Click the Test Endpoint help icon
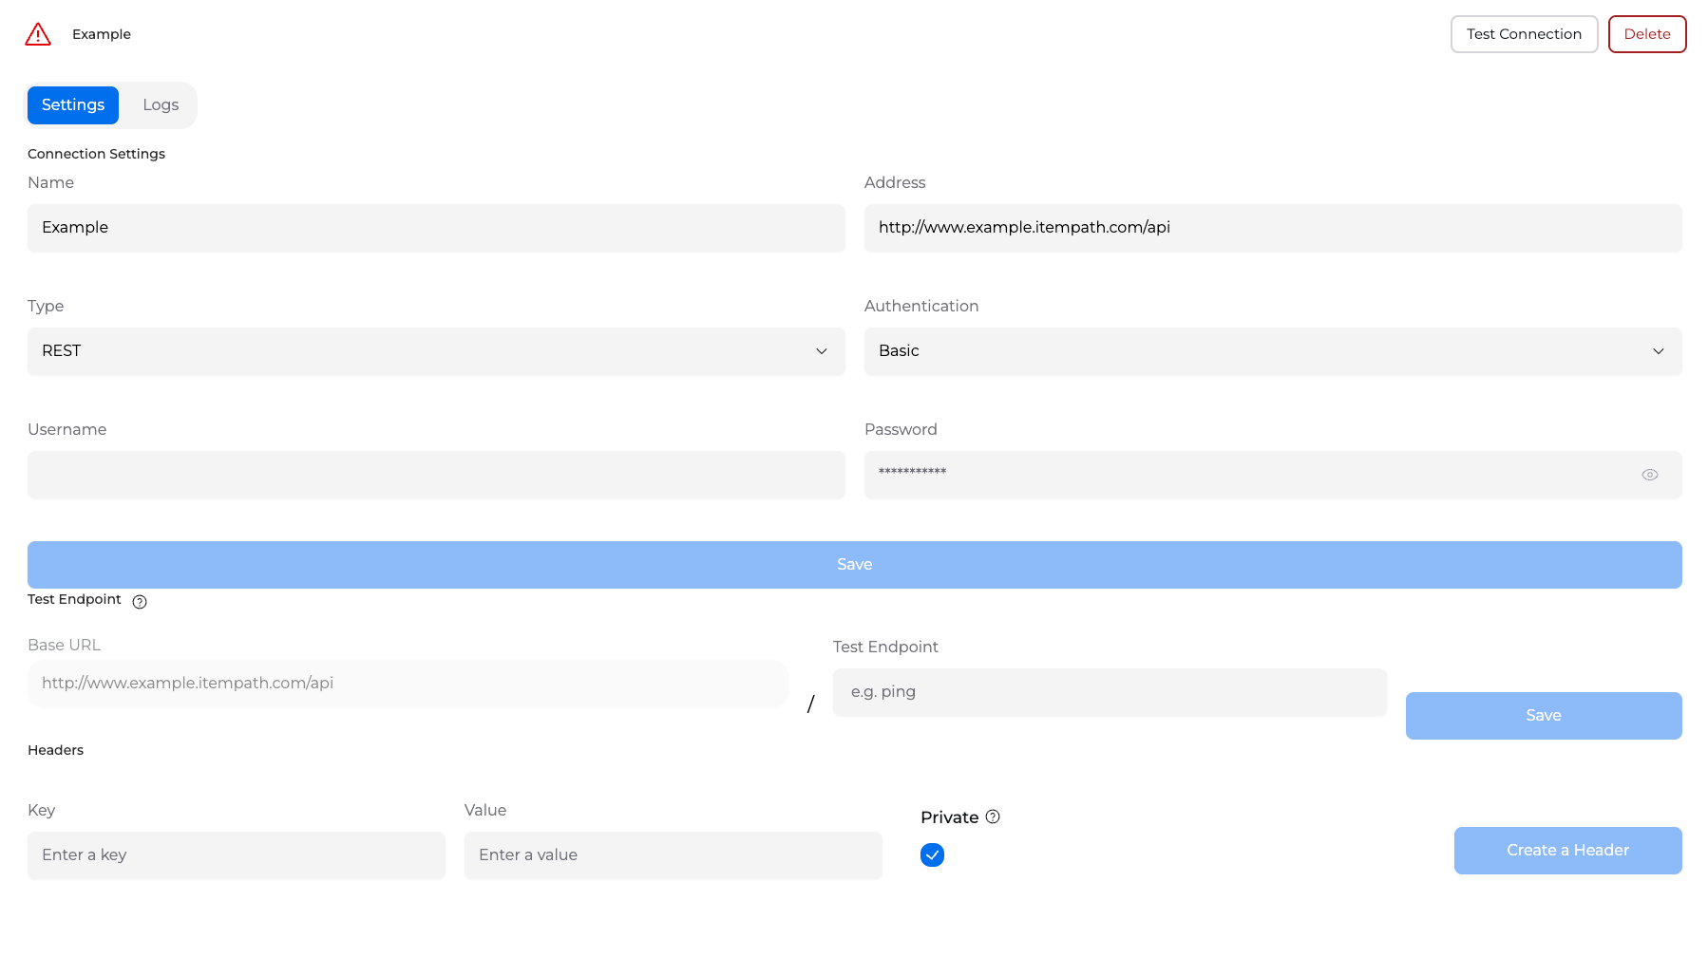This screenshot has height=976, width=1708. click(x=140, y=602)
